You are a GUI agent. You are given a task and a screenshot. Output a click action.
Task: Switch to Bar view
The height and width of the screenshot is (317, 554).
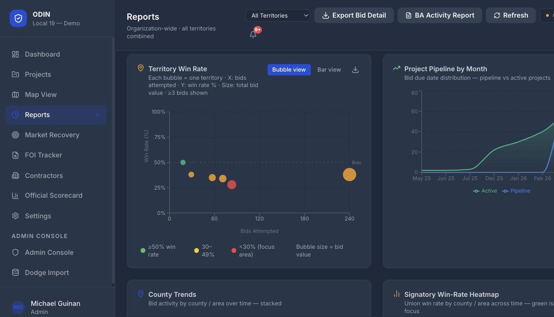click(x=329, y=69)
